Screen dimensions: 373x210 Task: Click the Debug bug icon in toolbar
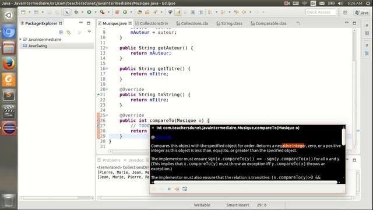click(76, 12)
